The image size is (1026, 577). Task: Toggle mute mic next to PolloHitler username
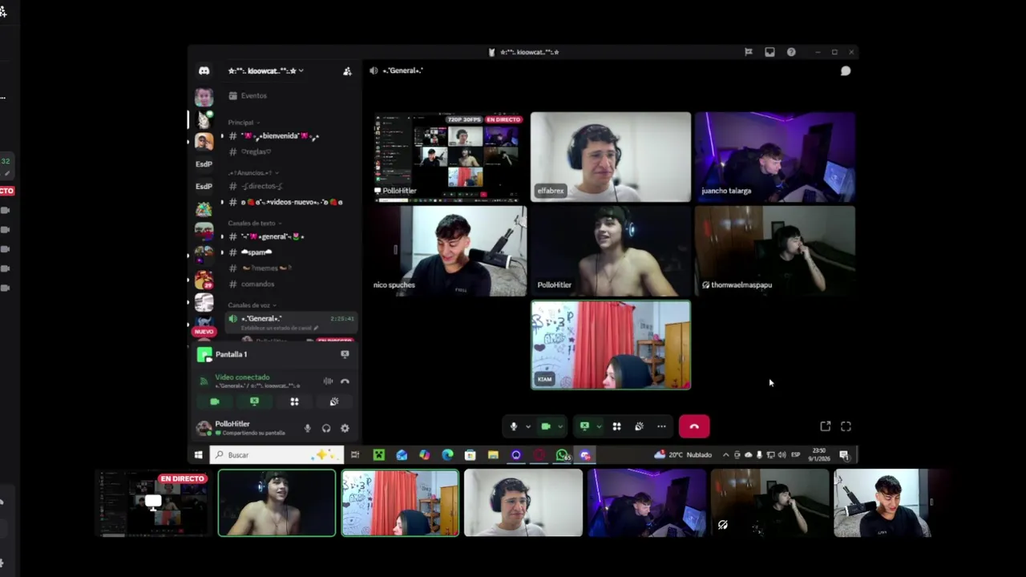click(x=307, y=428)
